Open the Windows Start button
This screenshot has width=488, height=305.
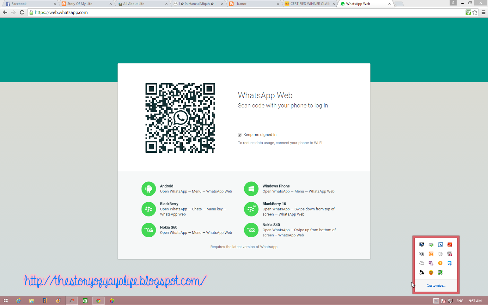point(5,301)
